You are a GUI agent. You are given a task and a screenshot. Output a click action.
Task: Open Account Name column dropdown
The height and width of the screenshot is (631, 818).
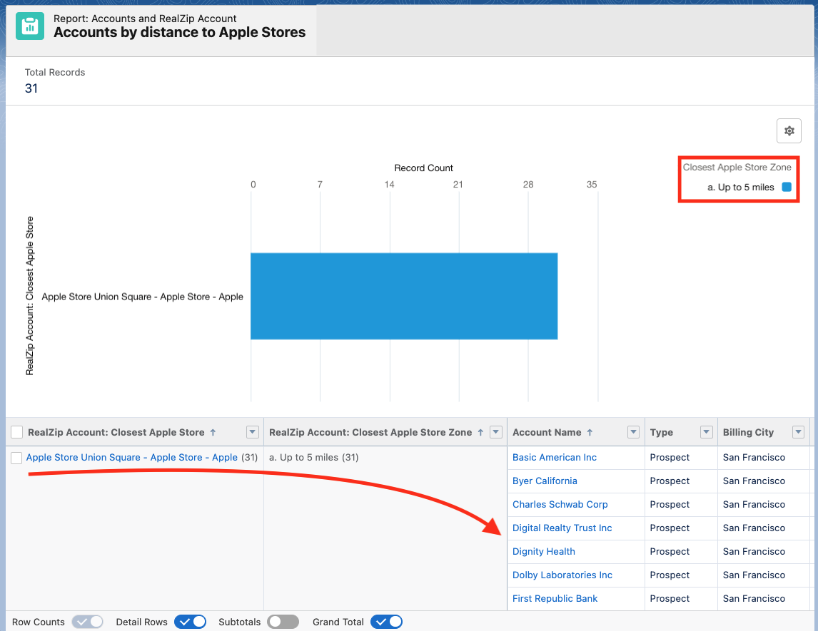coord(633,432)
